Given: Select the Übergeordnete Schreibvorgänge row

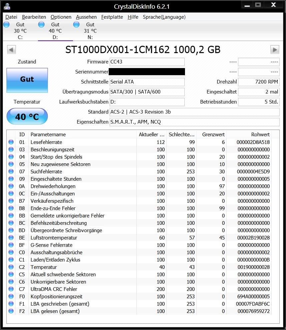Looking at the screenshot, I should [139, 230].
